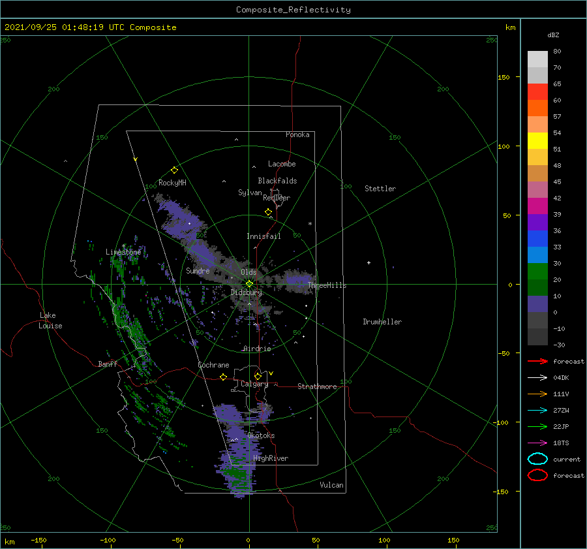Click the yellow radar-center diamond at Olds
587x549 pixels.
point(249,284)
